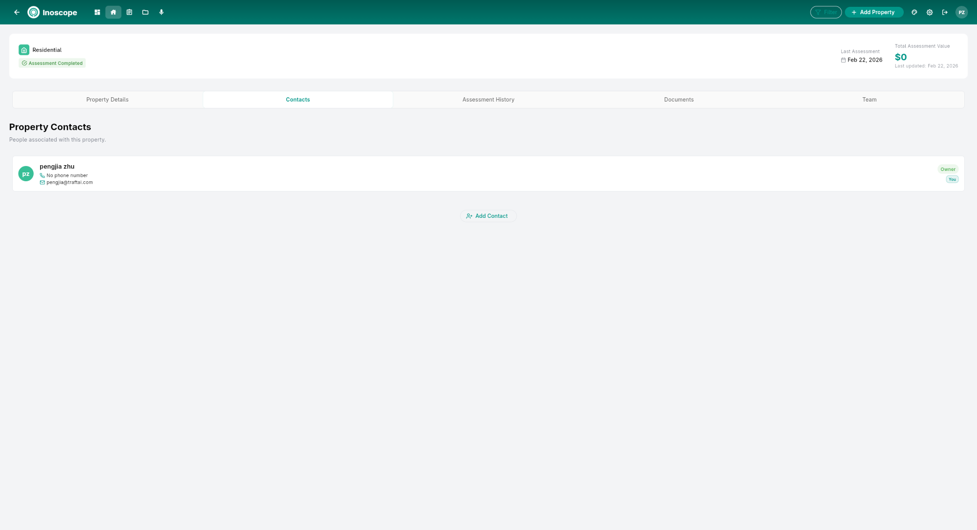Click the Owner badge on pengjia zhu's card
The image size is (977, 530).
coord(948,169)
